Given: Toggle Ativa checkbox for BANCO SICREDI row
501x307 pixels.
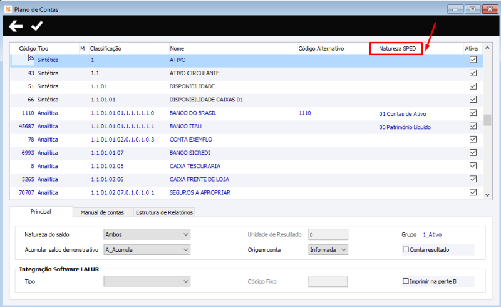Looking at the screenshot, I should coord(473,152).
